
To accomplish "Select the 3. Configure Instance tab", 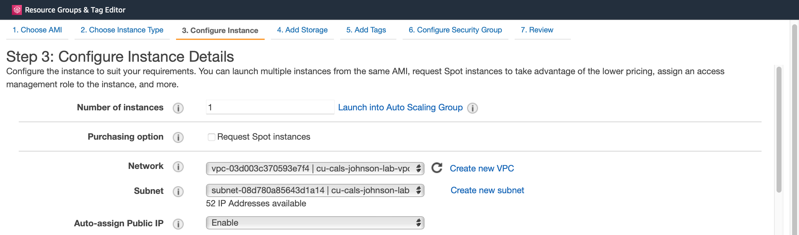I will click(220, 31).
